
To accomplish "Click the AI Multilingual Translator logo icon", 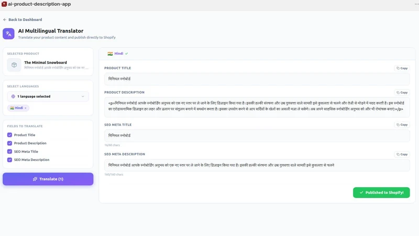I will click(8, 34).
